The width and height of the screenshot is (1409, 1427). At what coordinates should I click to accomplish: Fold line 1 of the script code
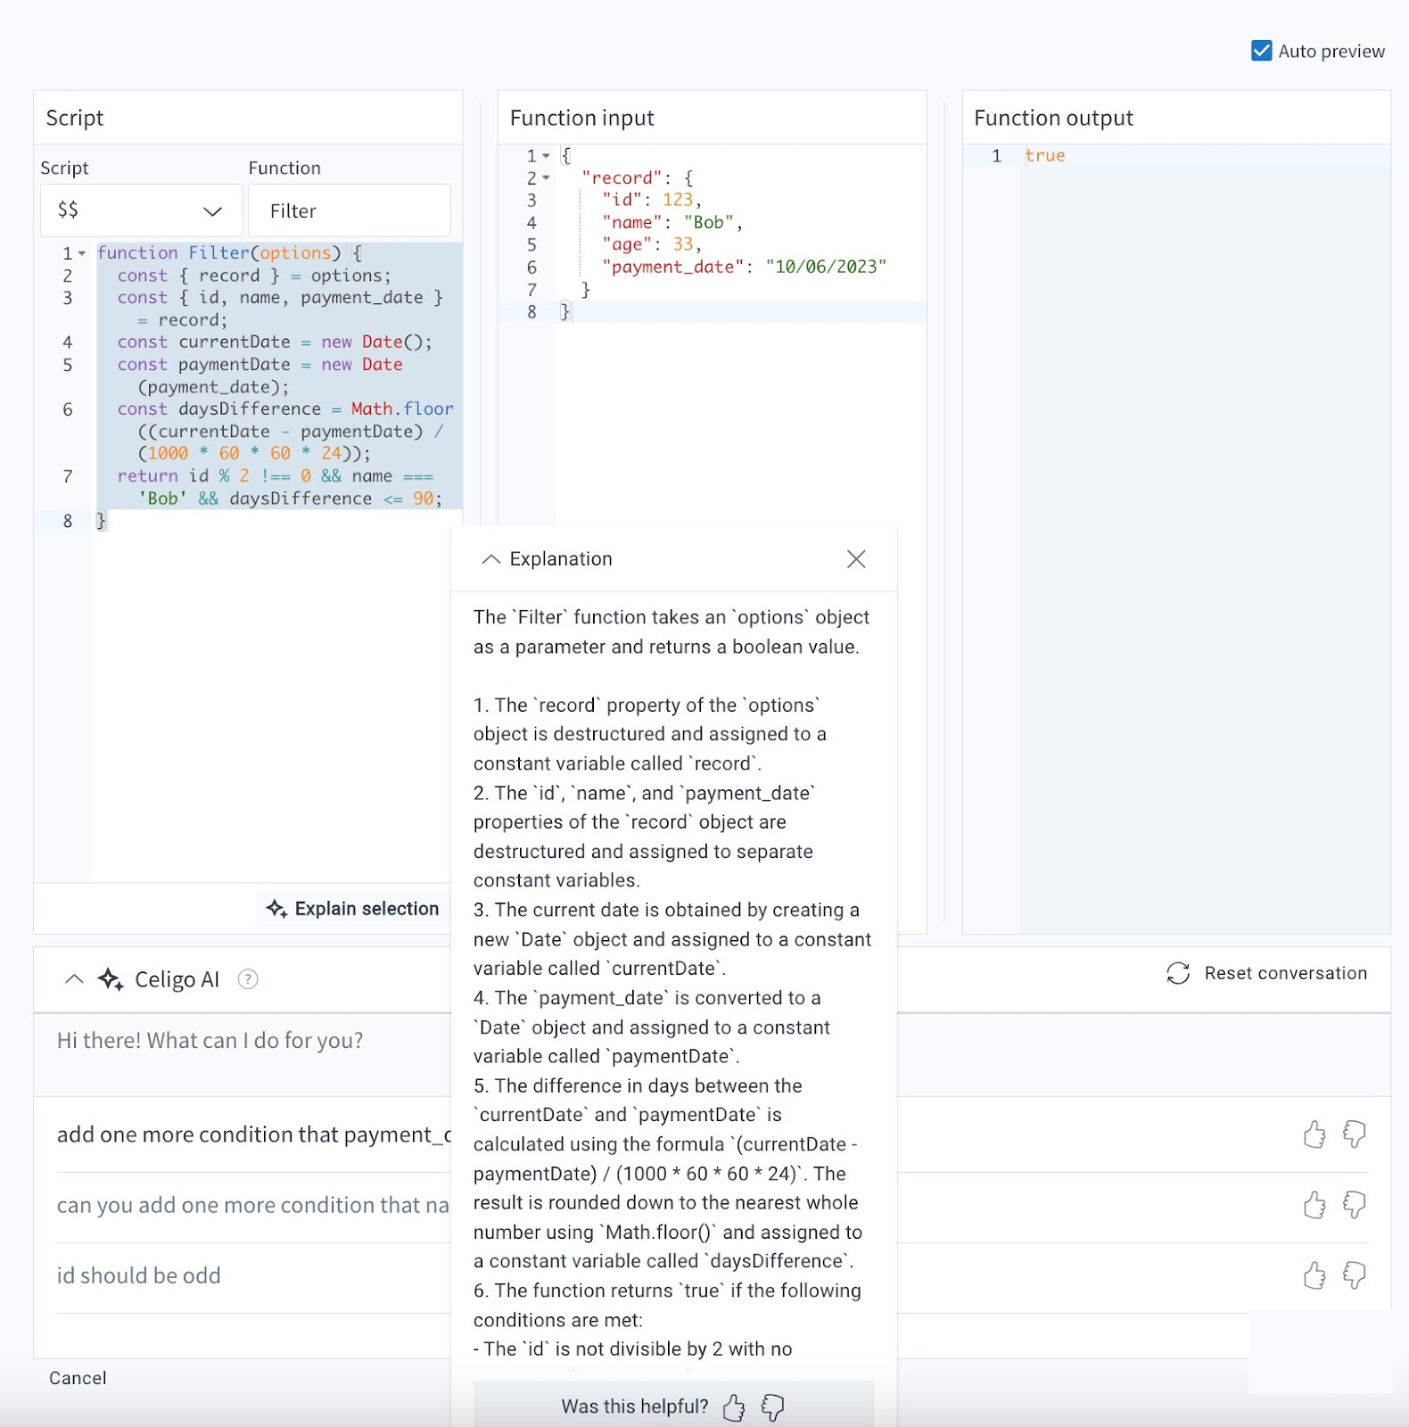click(x=82, y=254)
